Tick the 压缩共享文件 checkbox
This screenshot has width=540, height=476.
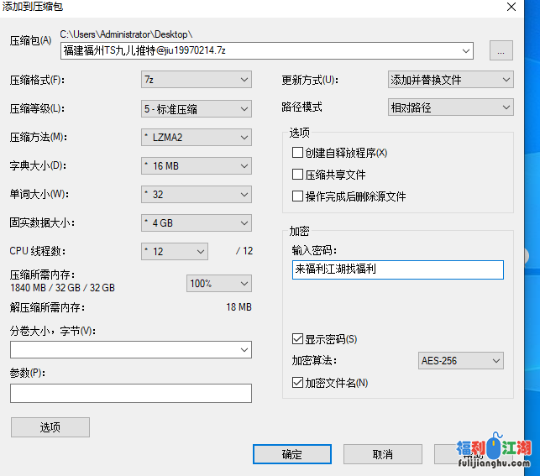[x=297, y=175]
